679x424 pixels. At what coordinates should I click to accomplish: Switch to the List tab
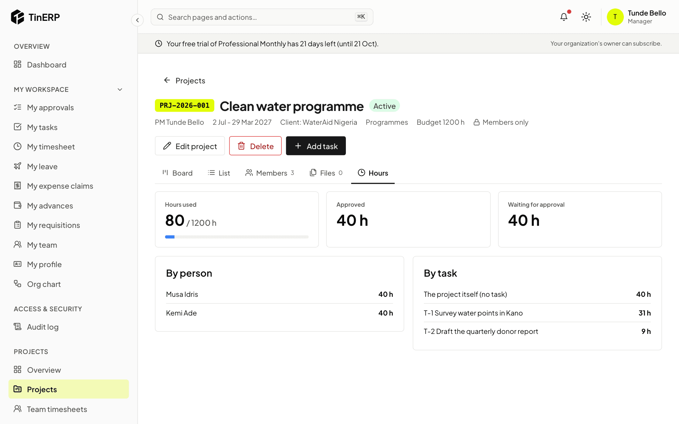click(219, 173)
